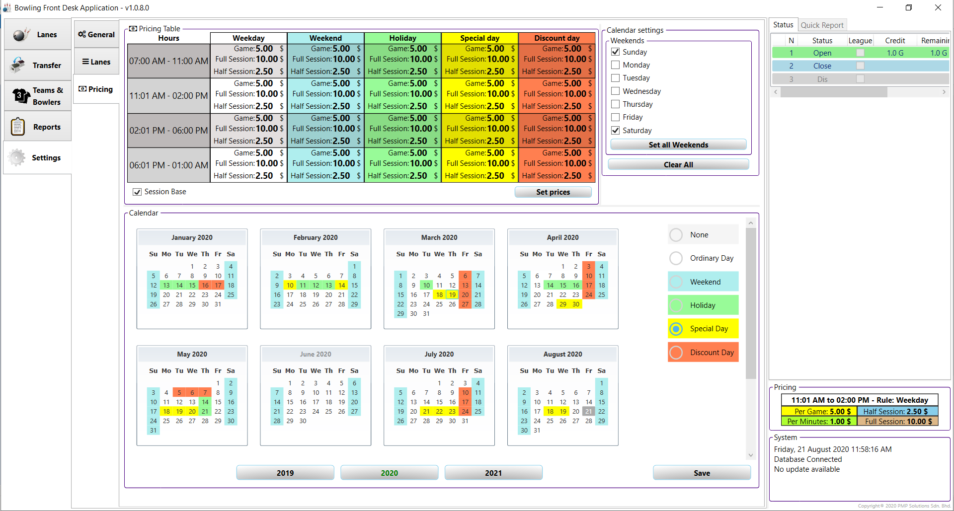Enable Monday as a weekend day
Image resolution: width=954 pixels, height=511 pixels.
pos(616,65)
